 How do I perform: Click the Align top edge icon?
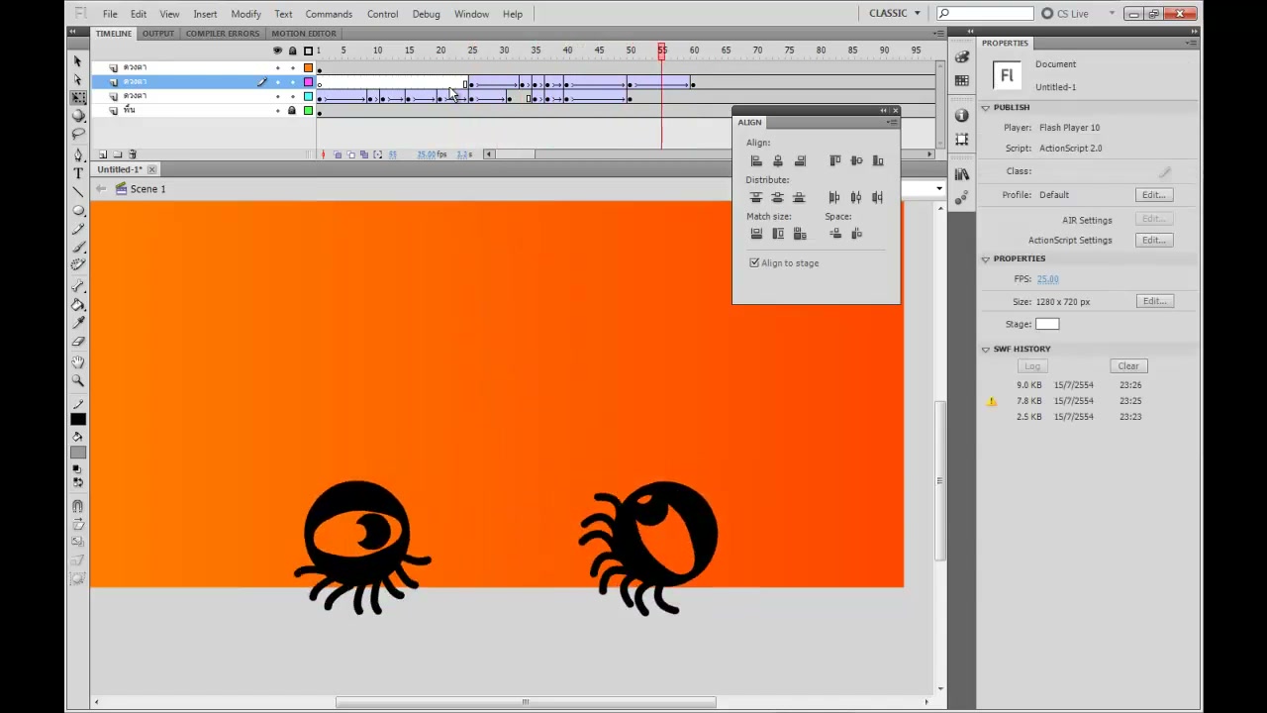[x=834, y=160]
